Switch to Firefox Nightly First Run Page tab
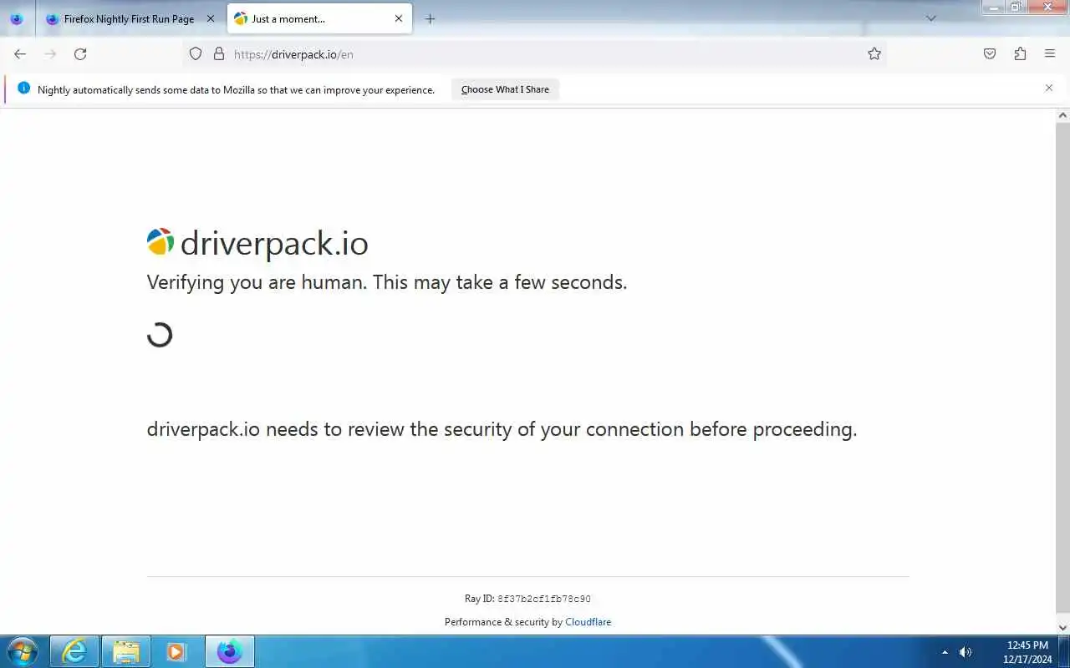The image size is (1070, 668). pyautogui.click(x=130, y=18)
